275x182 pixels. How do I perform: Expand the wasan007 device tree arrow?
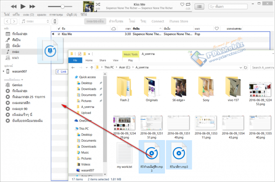pyautogui.click(x=3, y=71)
